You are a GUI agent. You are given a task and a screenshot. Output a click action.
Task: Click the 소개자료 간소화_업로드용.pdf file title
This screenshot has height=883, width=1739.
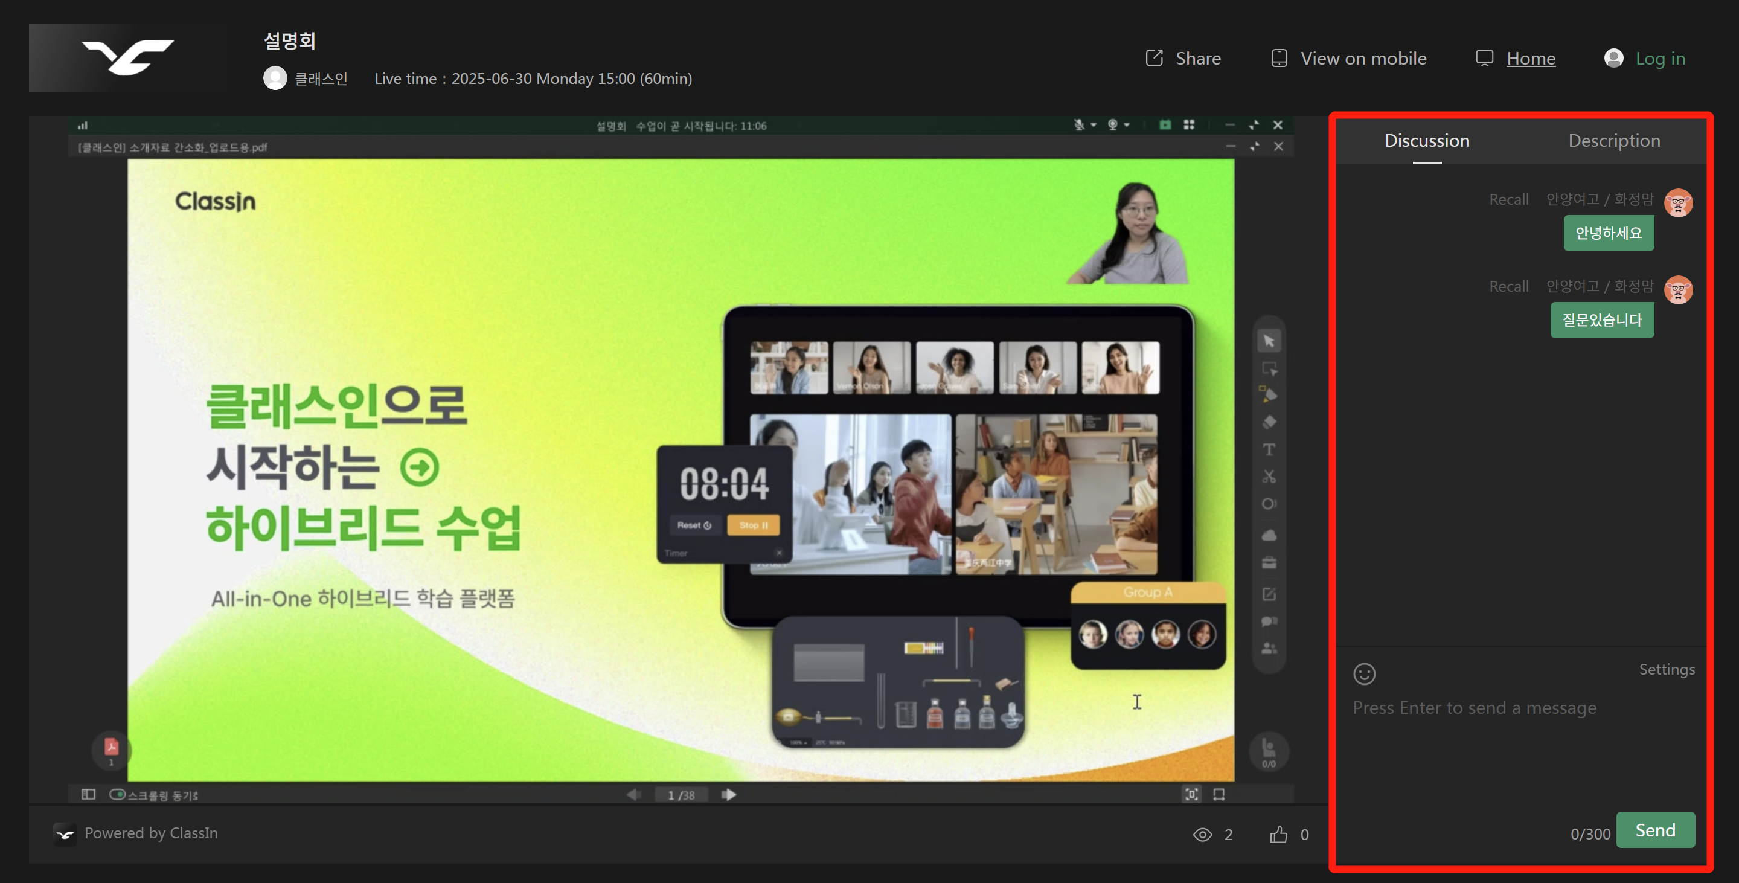coord(172,147)
